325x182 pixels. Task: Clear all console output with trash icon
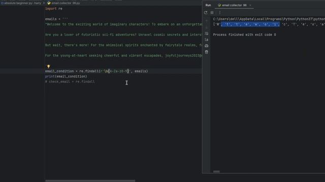[x=207, y=52]
